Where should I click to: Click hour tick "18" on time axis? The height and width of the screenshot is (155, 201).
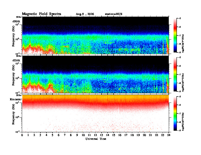pyautogui.click(x=132, y=135)
